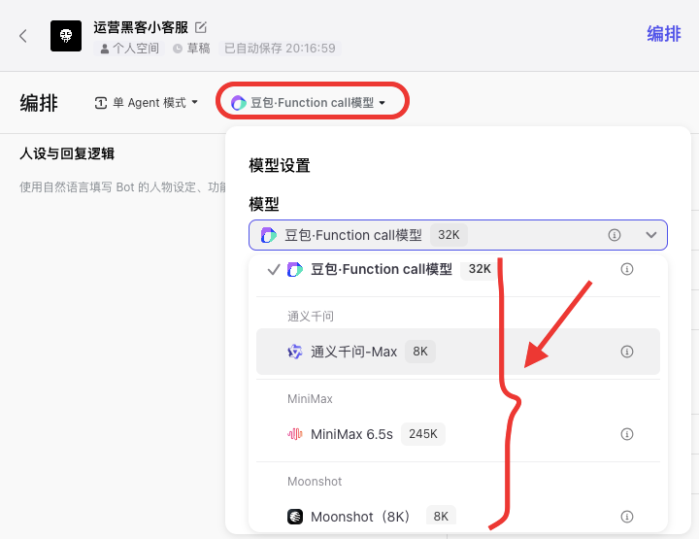Image resolution: width=699 pixels, height=539 pixels.
Task: Edit the bot name 运营黑客小客服 with pencil icon
Action: tap(201, 27)
